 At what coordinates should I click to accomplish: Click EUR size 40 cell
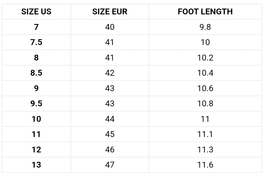110,27
